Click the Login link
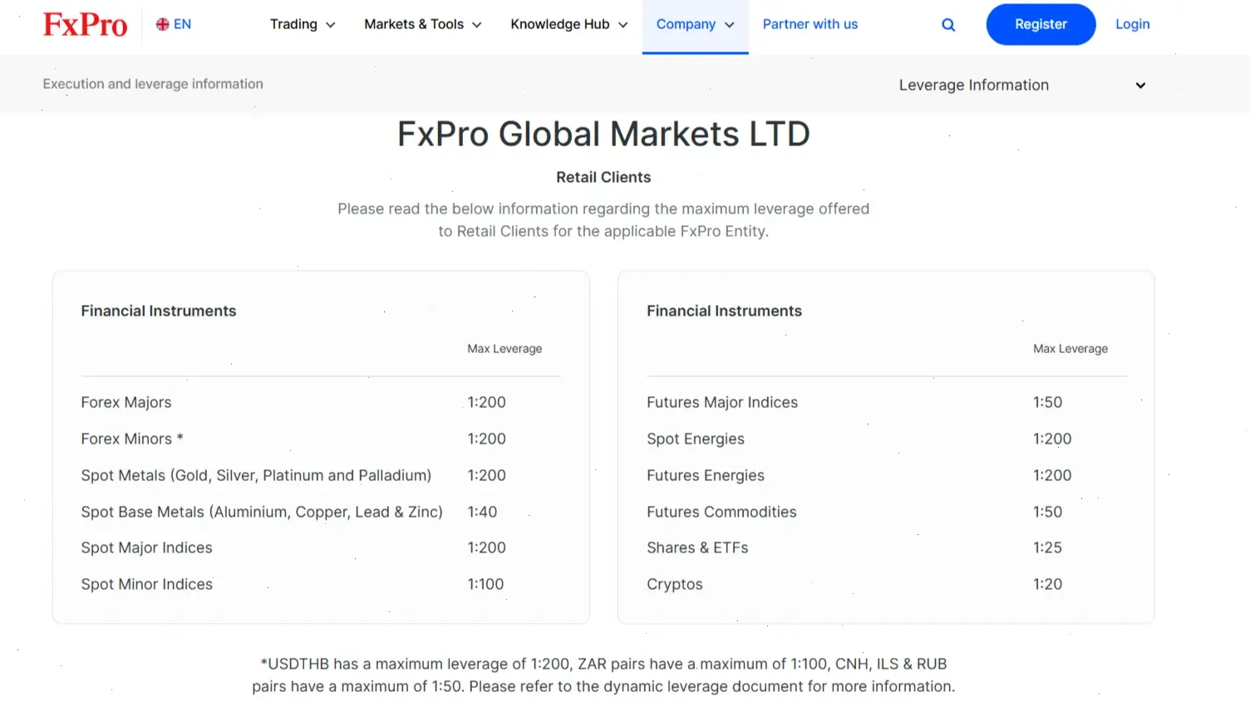The image size is (1250, 711). (x=1132, y=24)
